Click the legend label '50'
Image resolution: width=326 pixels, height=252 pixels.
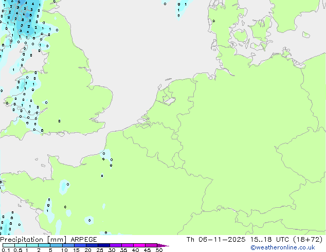point(159,250)
